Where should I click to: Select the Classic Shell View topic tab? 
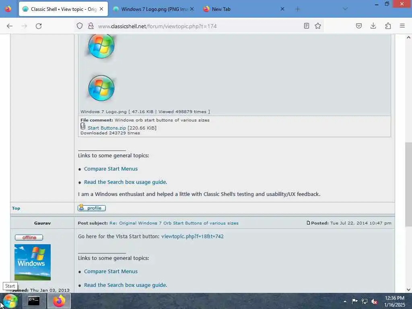click(63, 9)
